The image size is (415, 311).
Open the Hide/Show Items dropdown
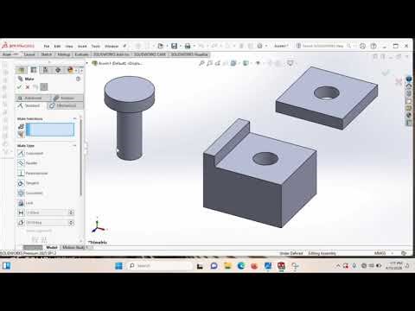259,63
